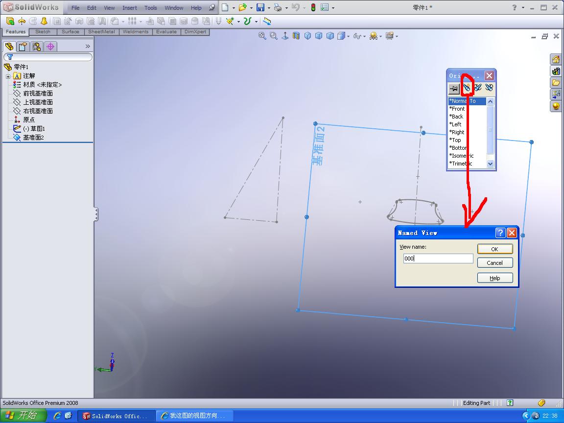The image size is (564, 423).
Task: Click the Extruded Boss/Base feature icon
Action: pyautogui.click(x=10, y=21)
